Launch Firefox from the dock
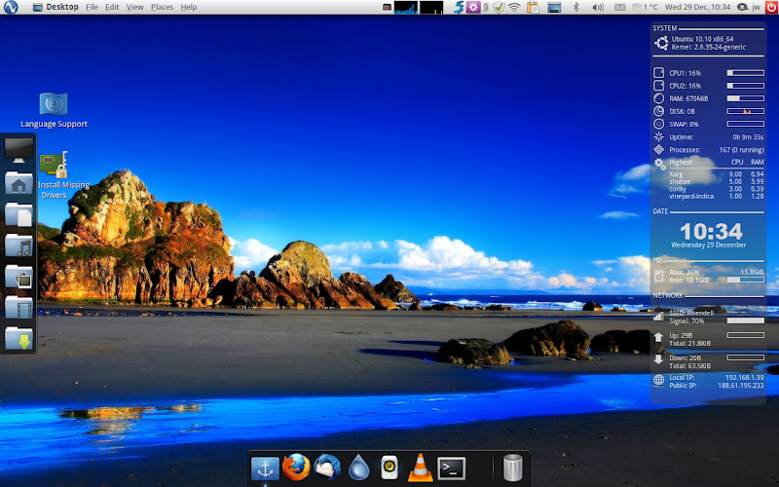 click(x=295, y=468)
